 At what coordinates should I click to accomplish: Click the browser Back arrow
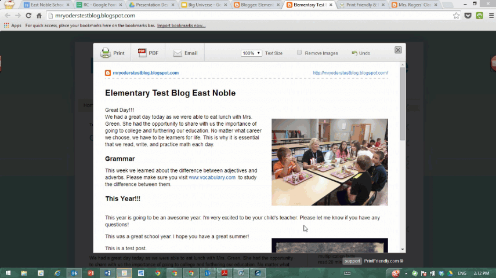tap(8, 16)
